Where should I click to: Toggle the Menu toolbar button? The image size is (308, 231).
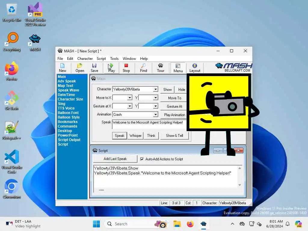point(178,68)
